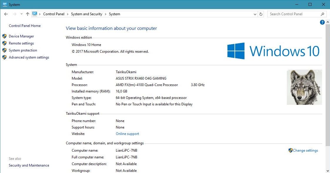
Task: Click the vertical scrollbar thumb
Action: (328, 85)
